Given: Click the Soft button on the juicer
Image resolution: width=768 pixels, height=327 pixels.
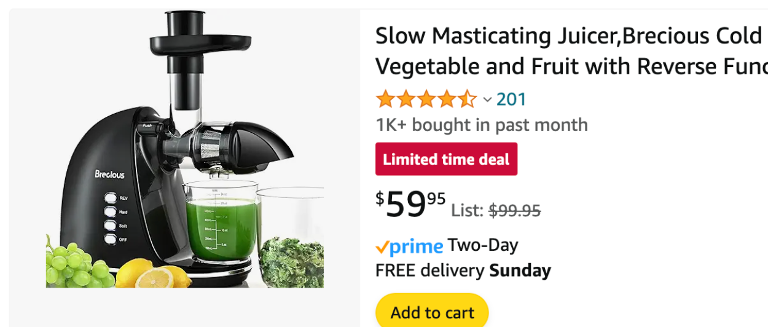Looking at the screenshot, I should pos(111,226).
